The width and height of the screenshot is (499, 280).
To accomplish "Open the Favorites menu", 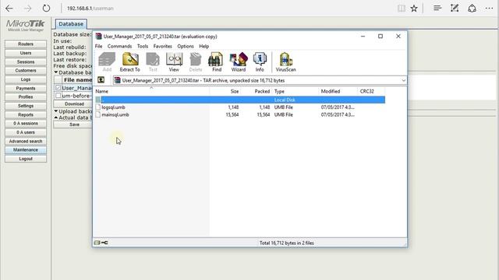I will tap(163, 46).
